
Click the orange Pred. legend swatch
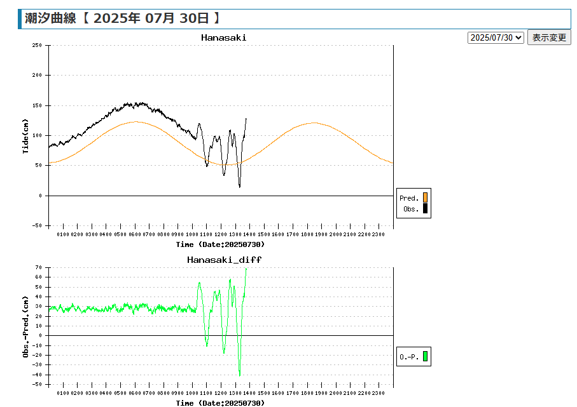425,198
